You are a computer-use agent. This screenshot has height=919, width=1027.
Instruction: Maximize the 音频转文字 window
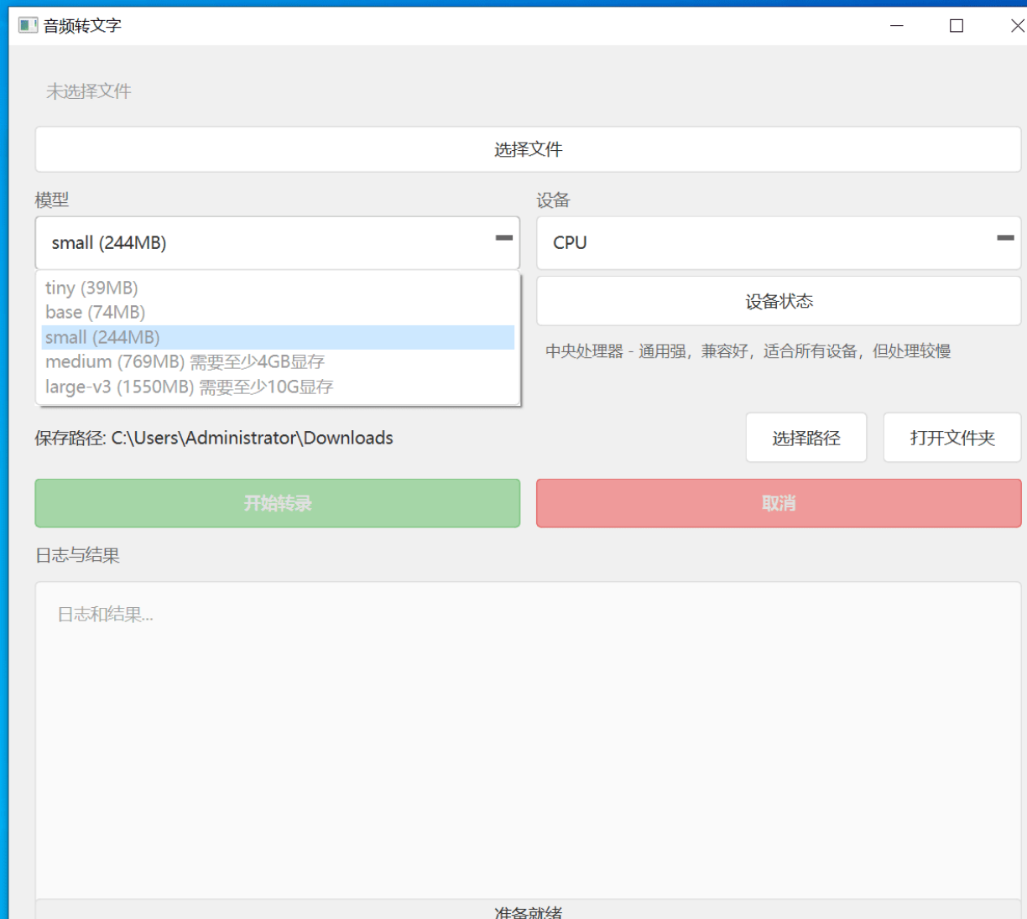coord(956,25)
